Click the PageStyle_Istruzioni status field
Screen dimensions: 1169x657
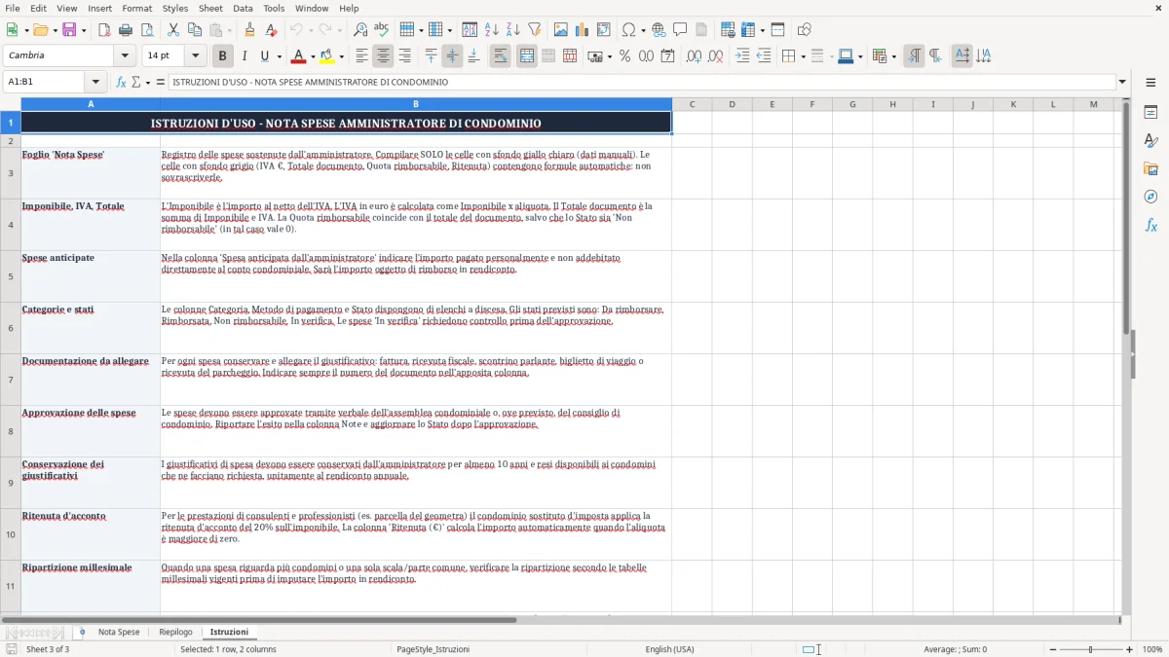[x=433, y=649]
